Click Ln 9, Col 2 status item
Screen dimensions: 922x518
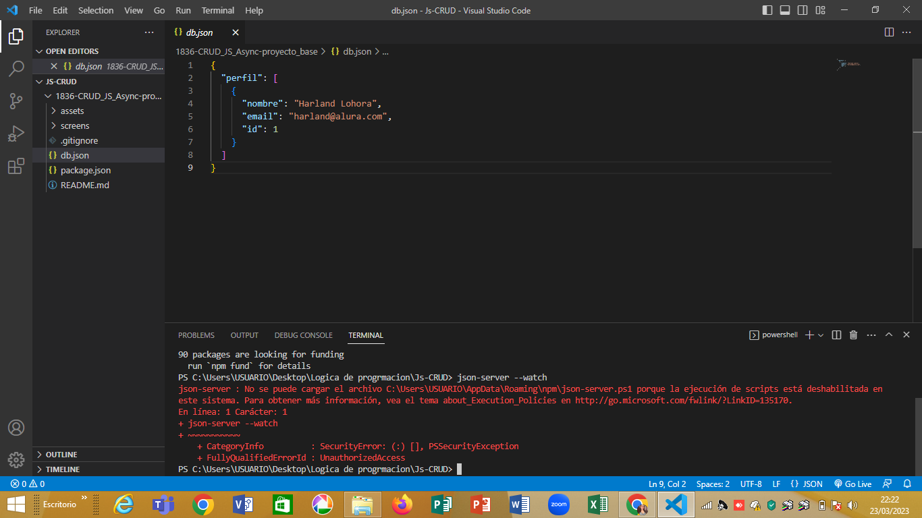click(667, 484)
